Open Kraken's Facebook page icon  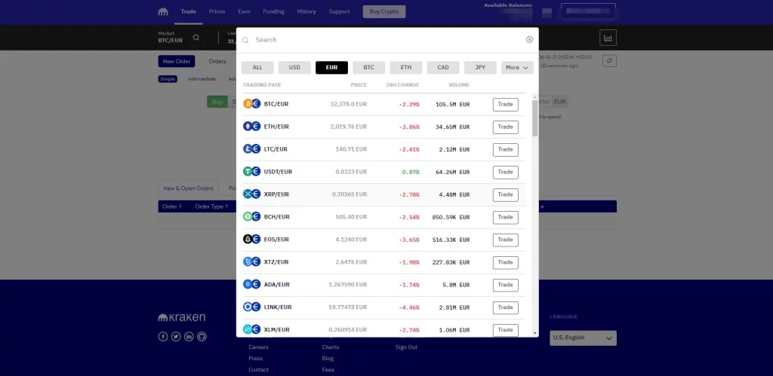pyautogui.click(x=163, y=336)
